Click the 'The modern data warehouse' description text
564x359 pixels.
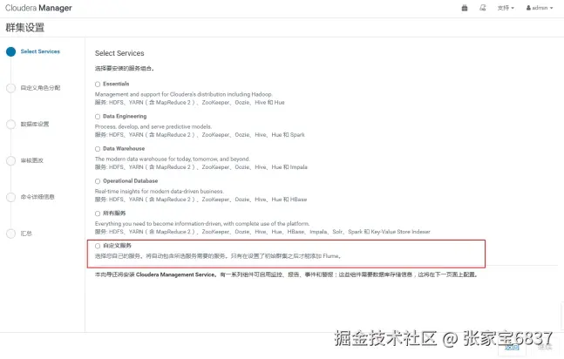[173, 159]
